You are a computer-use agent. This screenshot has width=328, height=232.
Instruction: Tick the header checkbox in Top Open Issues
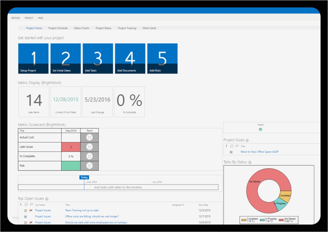tap(26, 204)
